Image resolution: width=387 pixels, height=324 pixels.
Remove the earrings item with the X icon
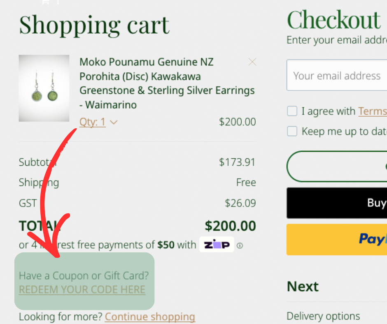tap(252, 62)
